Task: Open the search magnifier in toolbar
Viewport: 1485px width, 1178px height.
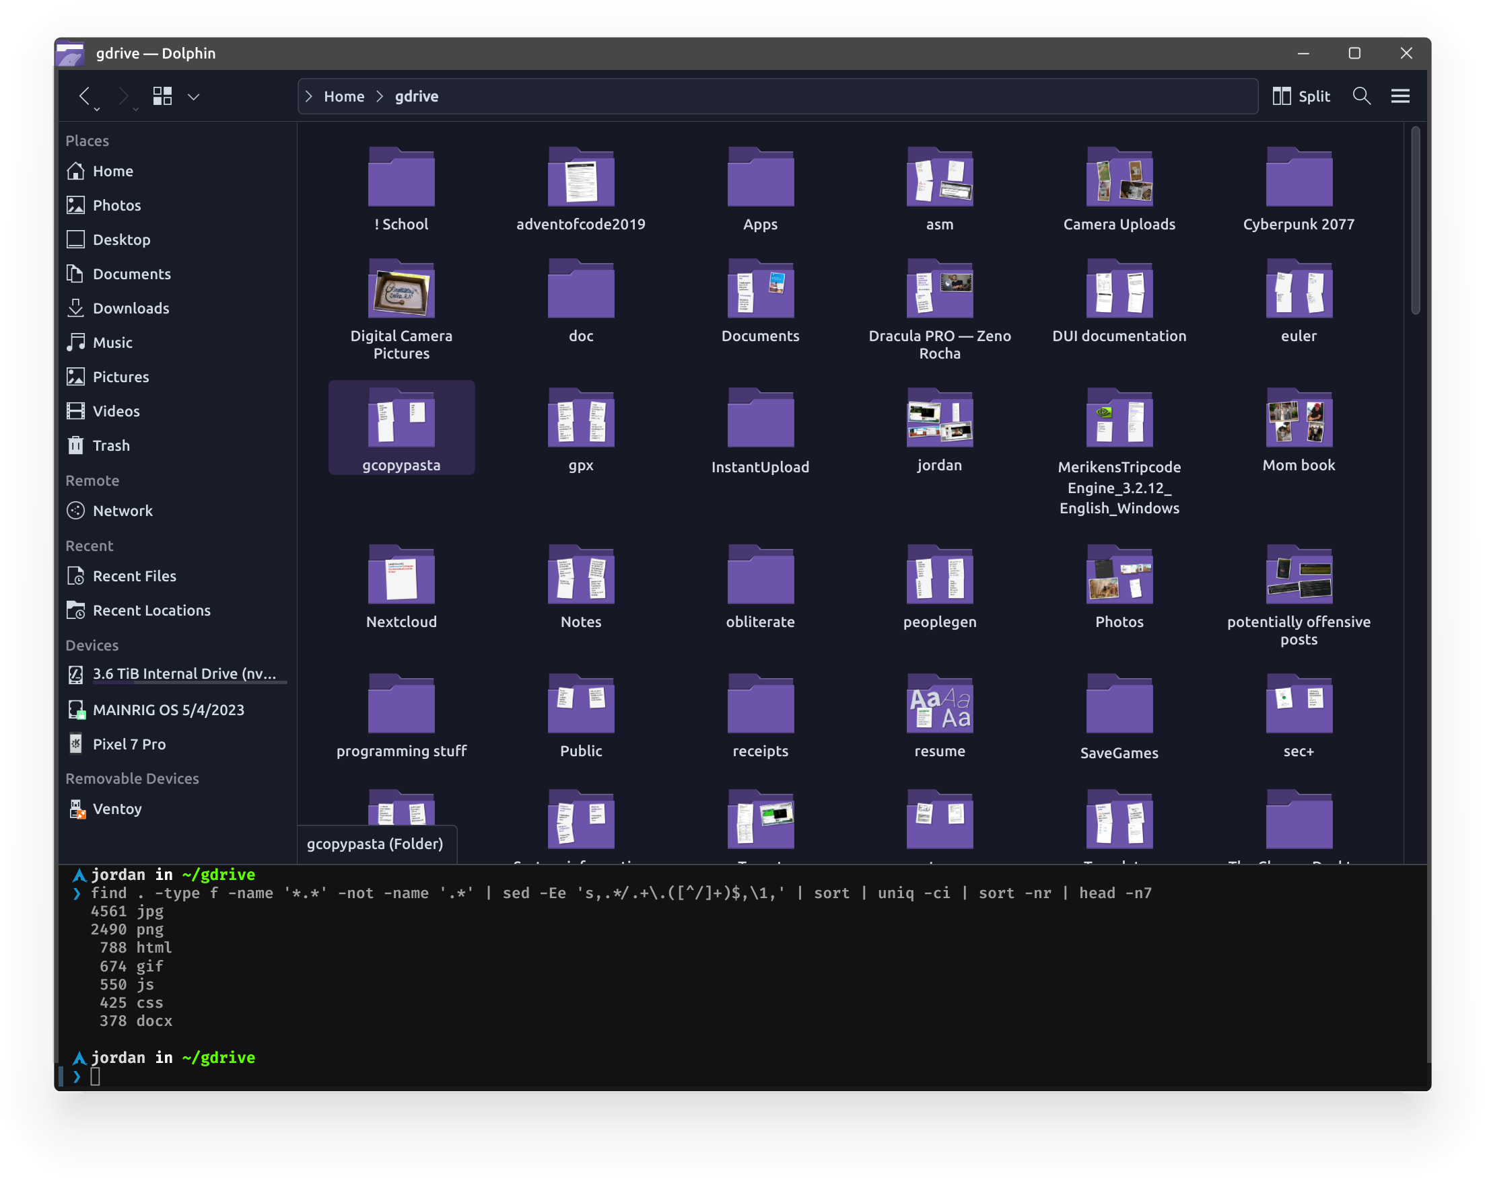Action: pyautogui.click(x=1361, y=96)
